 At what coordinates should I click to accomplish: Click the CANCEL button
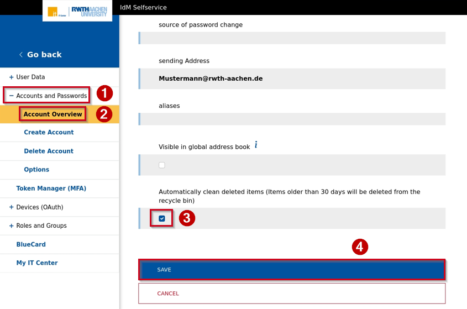[x=292, y=294]
